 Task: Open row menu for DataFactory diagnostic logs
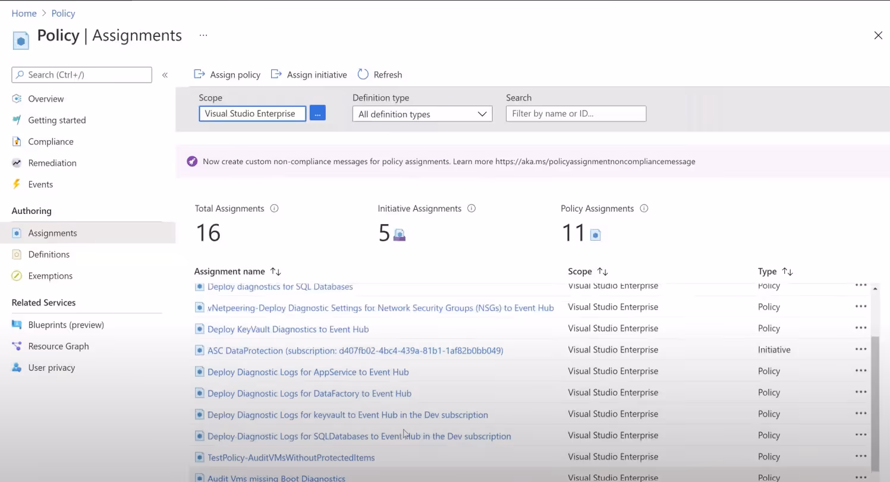tap(861, 392)
